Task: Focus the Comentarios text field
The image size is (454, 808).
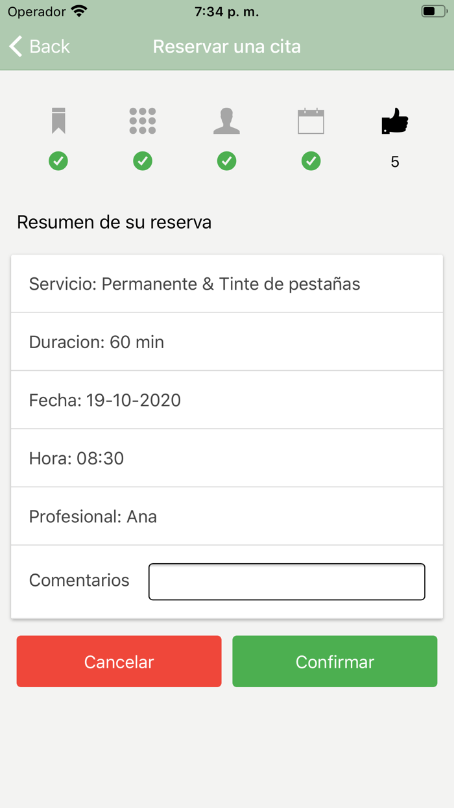Action: (287, 581)
